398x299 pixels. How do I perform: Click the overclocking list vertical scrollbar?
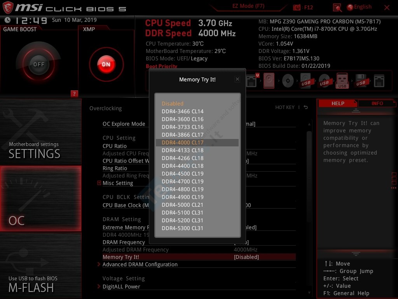(309, 195)
